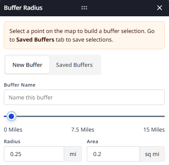Close the Buffer Radius panel

coord(160,8)
